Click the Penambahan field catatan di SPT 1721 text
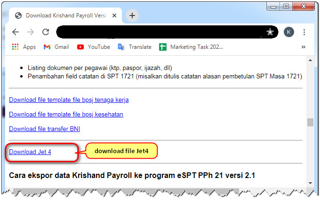Screen dimensions: 320x201 click(165, 77)
